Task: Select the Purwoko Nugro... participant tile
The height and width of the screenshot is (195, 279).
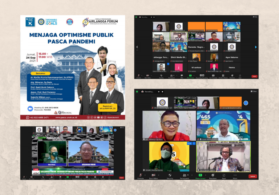Action: point(196,47)
